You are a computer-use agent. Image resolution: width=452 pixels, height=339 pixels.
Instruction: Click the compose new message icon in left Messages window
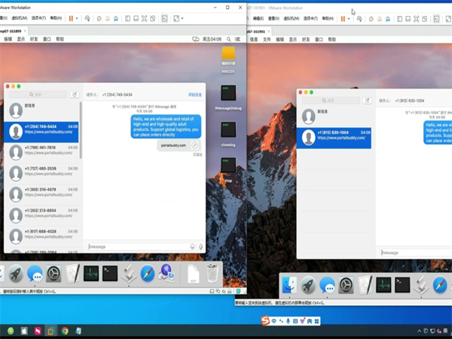point(74,95)
